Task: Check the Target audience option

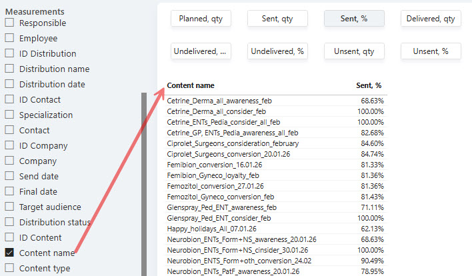Action: click(x=9, y=207)
